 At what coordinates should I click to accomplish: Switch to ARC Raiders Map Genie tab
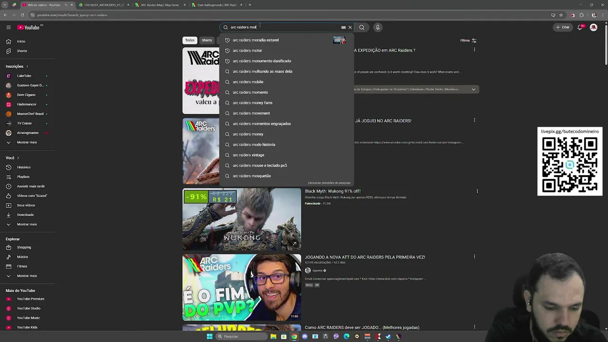coord(160,5)
